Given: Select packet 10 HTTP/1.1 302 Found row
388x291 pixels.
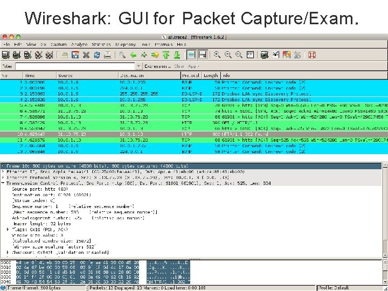Looking at the screenshot, I should click(194, 134).
